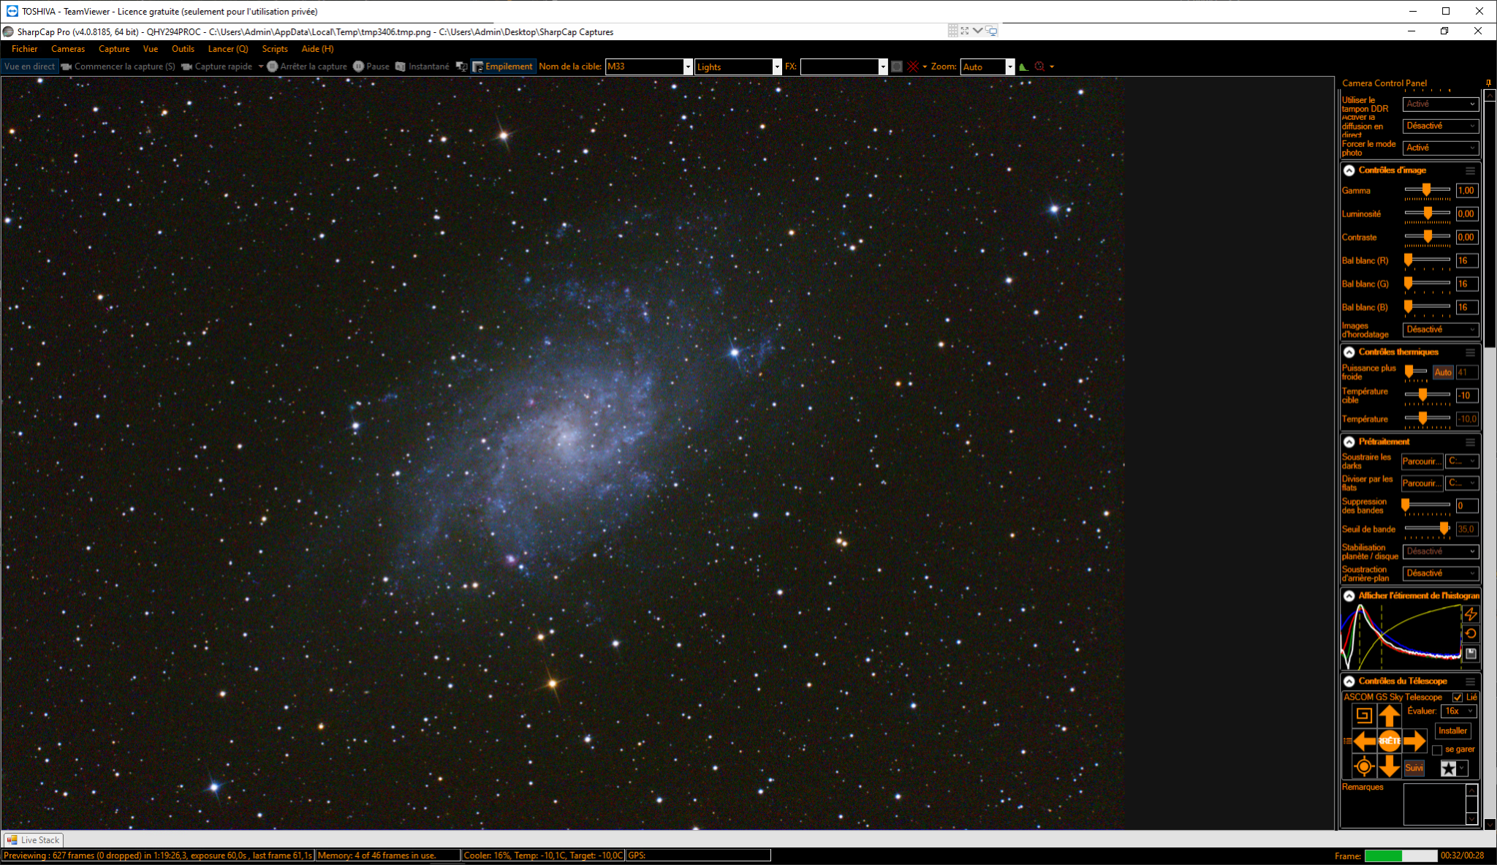1497x865 pixels.
Task: Open the Zoom Auto dropdown
Action: click(1010, 67)
